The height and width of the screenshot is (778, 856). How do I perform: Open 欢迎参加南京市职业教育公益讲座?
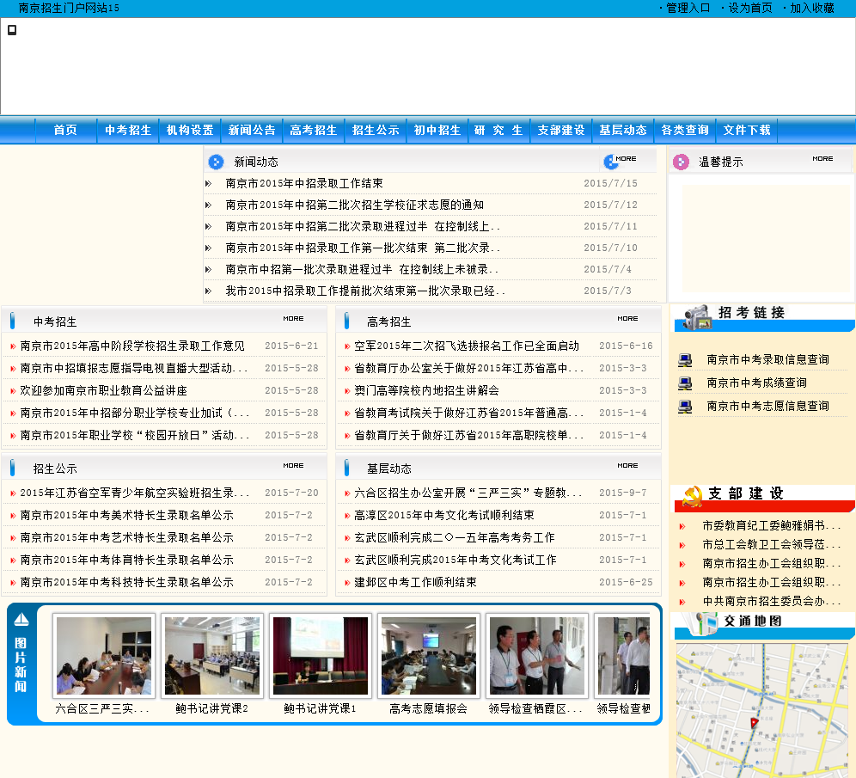click(104, 390)
